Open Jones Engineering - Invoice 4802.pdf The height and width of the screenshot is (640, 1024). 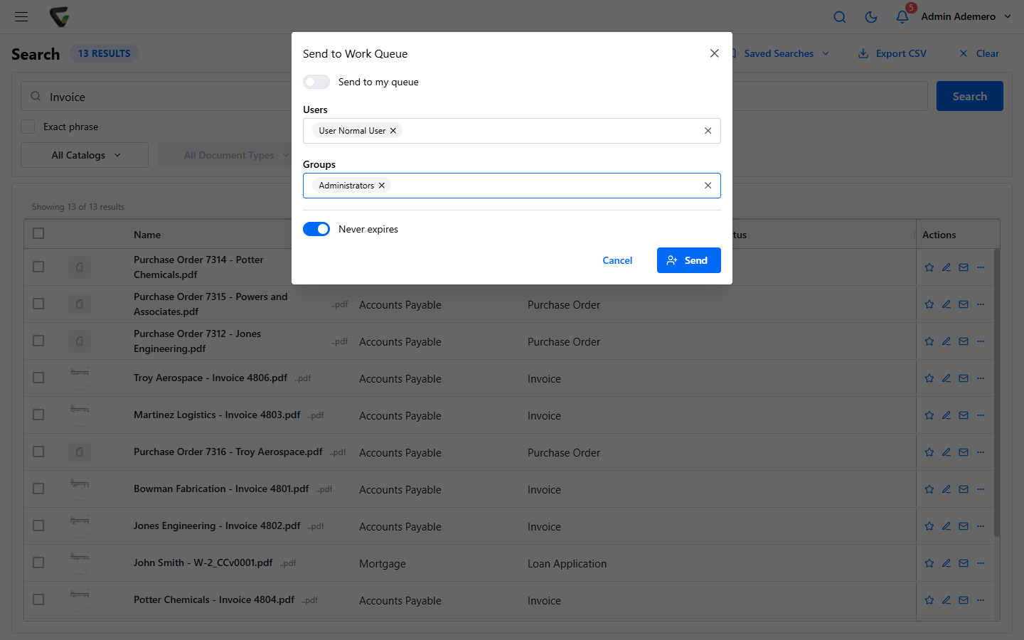[217, 526]
